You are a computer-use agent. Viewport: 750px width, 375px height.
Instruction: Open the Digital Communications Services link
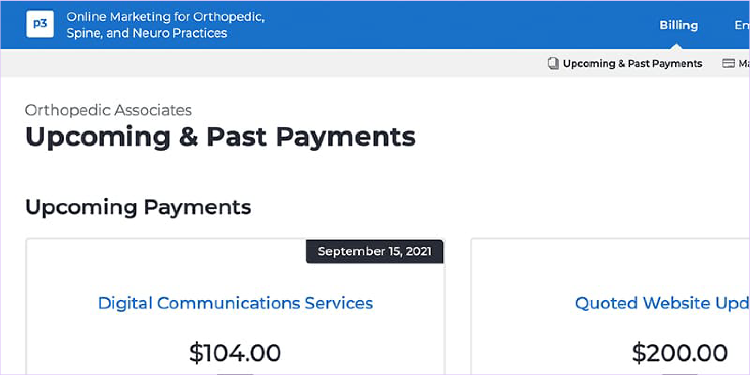tap(235, 303)
